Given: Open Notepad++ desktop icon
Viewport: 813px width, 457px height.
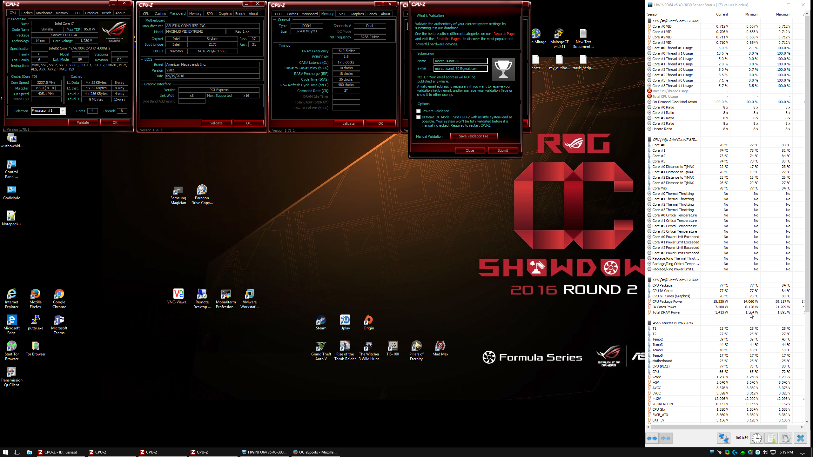Looking at the screenshot, I should coord(11,218).
